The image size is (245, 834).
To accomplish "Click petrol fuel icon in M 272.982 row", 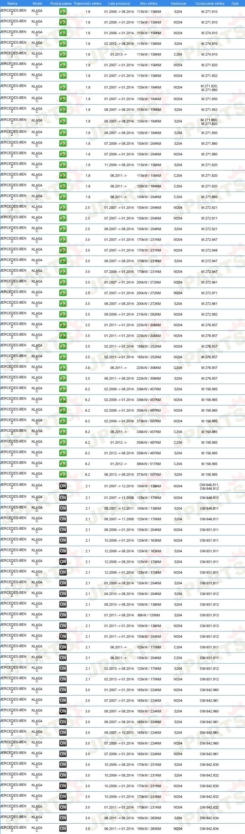I will [x=63, y=314].
